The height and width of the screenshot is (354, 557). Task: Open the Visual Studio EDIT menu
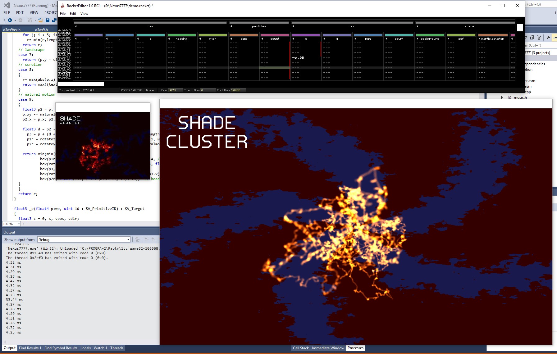tap(20, 13)
